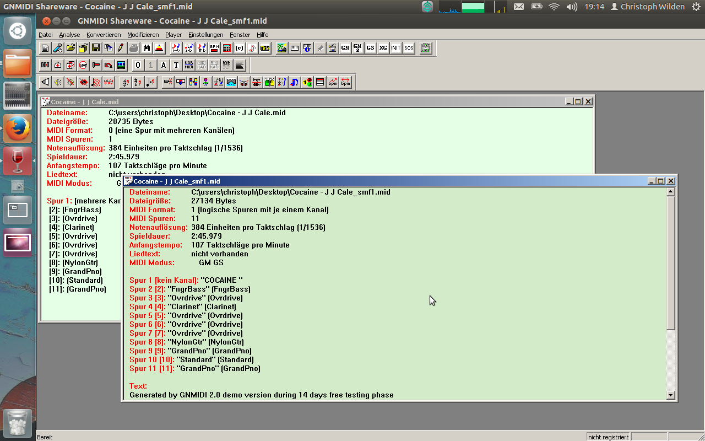
Task: Click the 'T' letter toolbar icon
Action: click(x=176, y=65)
